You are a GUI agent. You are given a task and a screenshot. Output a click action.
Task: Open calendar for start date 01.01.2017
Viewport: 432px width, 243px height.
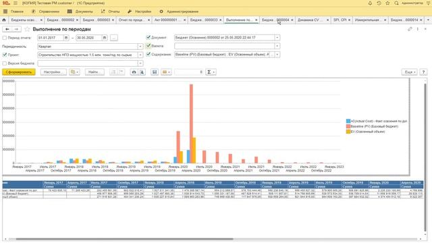66,38
